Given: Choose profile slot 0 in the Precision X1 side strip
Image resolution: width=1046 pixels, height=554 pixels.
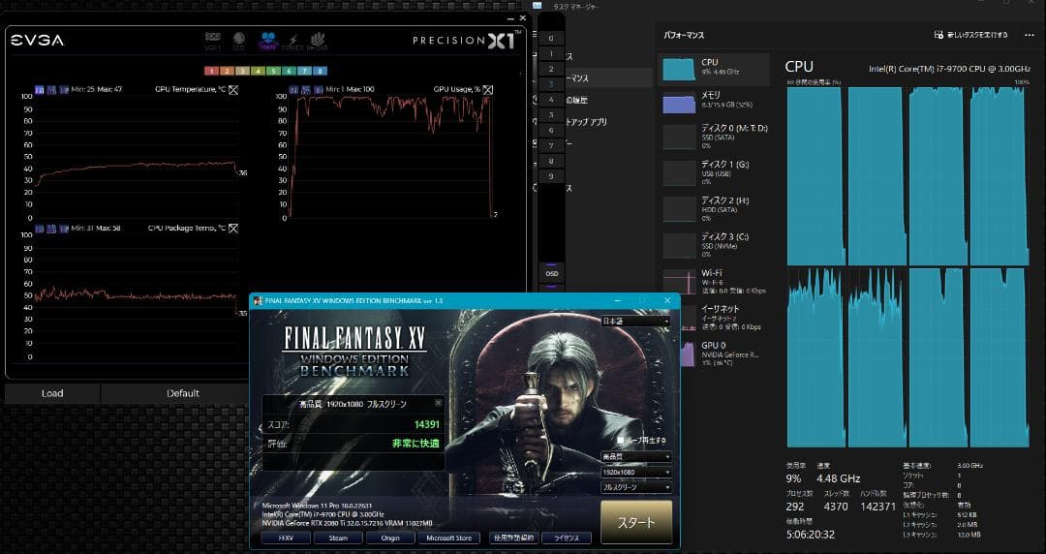Looking at the screenshot, I should [x=551, y=38].
